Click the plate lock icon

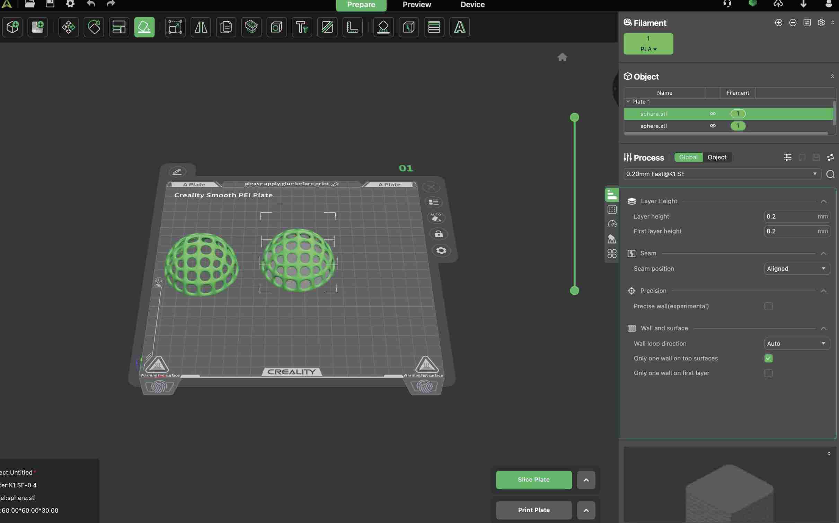click(439, 234)
